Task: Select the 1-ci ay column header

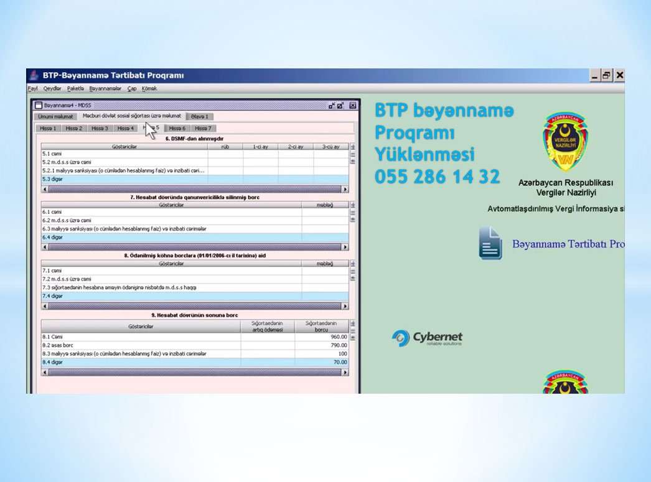Action: tap(261, 147)
